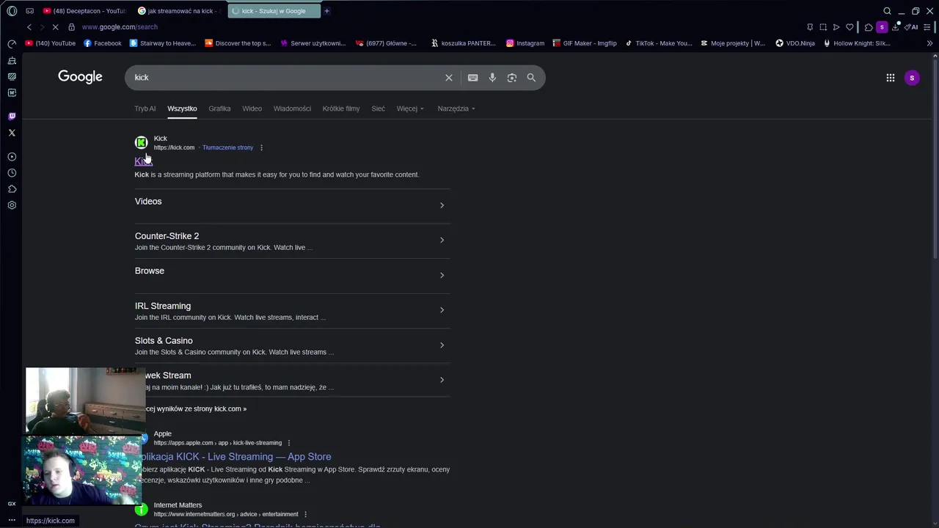This screenshot has height=528, width=939.
Task: Open the Opera AI toolbar button
Action: point(912,27)
